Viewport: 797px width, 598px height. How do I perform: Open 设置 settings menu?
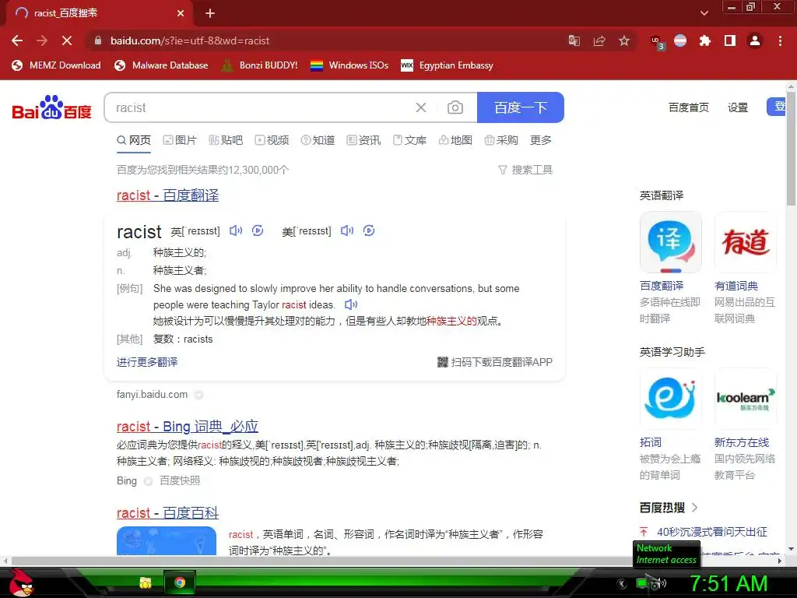[738, 107]
